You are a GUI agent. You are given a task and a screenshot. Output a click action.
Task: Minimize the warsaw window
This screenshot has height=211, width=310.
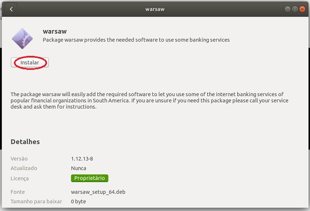point(287,9)
